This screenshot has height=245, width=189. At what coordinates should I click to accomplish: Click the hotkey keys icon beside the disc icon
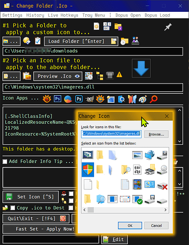107,26
